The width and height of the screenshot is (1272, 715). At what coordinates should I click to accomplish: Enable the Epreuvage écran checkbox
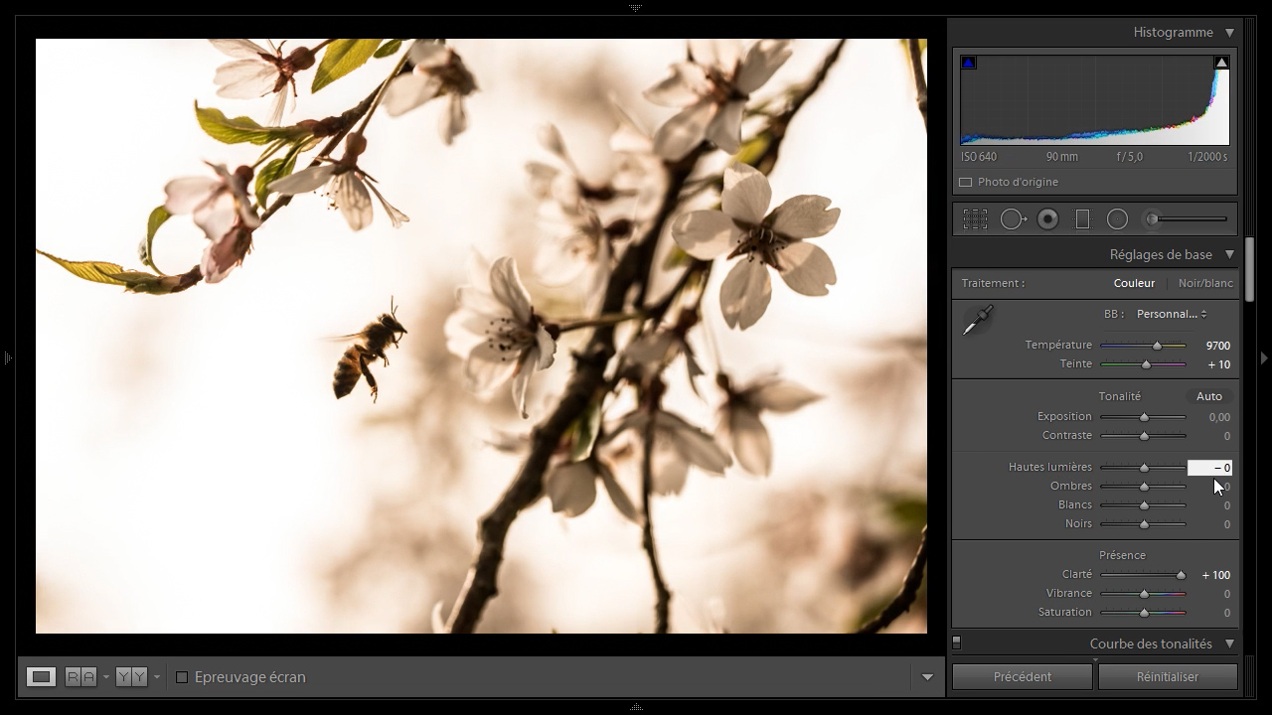(x=182, y=677)
